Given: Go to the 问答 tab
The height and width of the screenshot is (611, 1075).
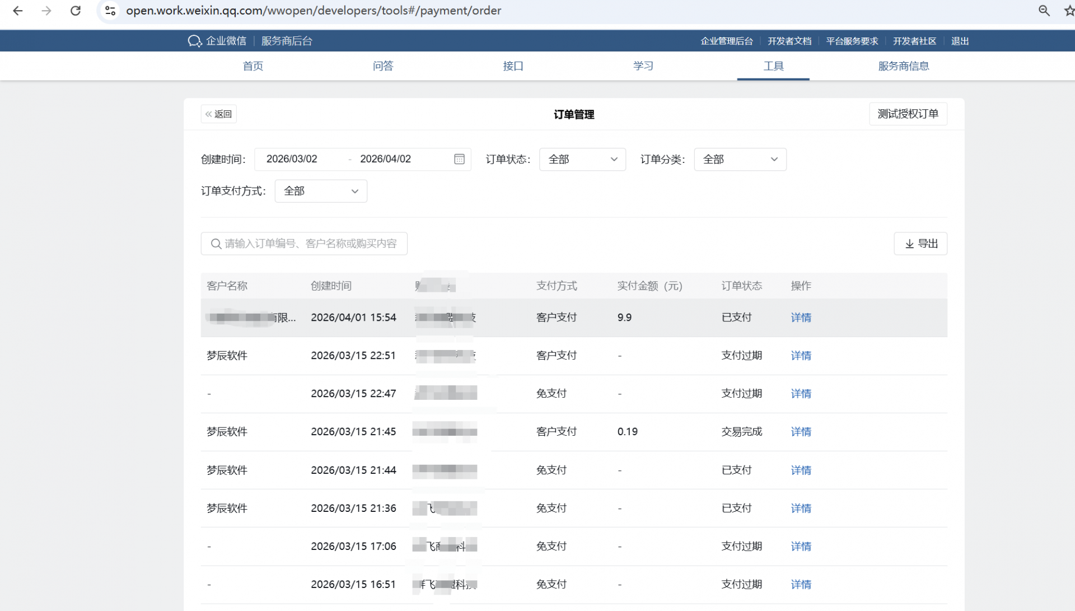Looking at the screenshot, I should [383, 66].
